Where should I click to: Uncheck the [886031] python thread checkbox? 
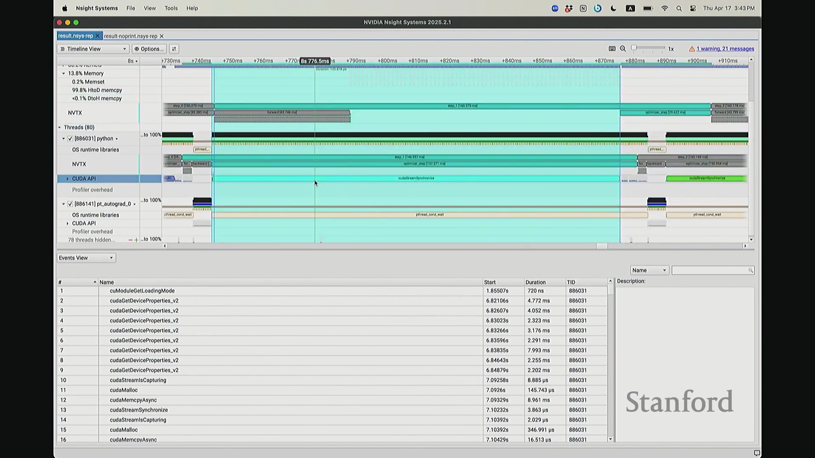click(70, 139)
